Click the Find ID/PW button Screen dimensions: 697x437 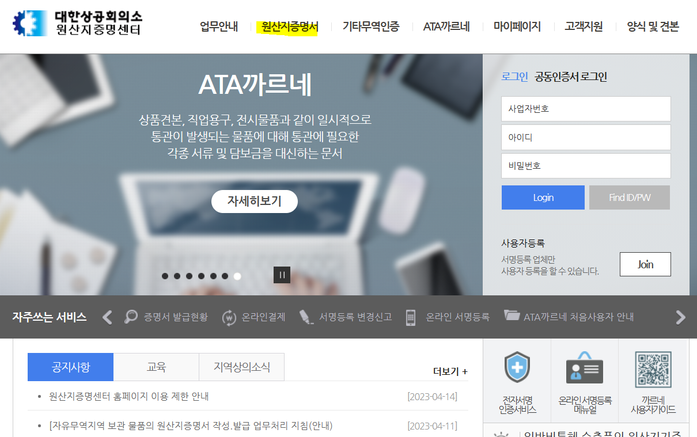[630, 197]
